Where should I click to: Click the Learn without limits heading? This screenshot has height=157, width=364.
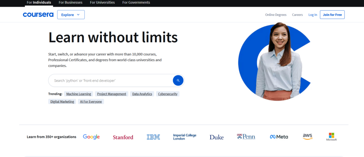[113, 37]
